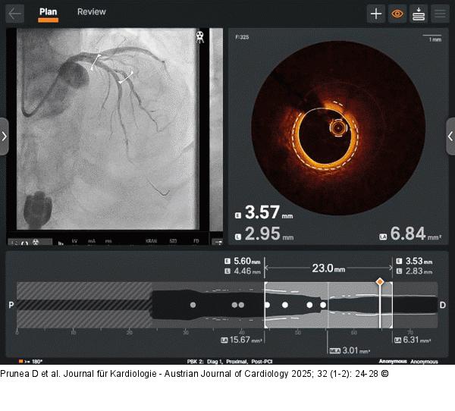Click the download/export icon
Image resolution: width=455 pixels, height=411 pixels.
(419, 14)
